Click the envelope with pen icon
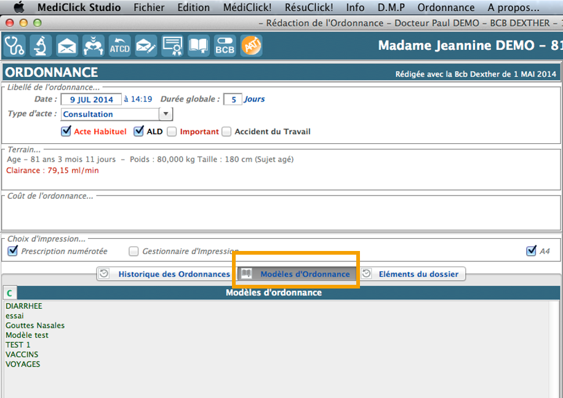 (146, 46)
